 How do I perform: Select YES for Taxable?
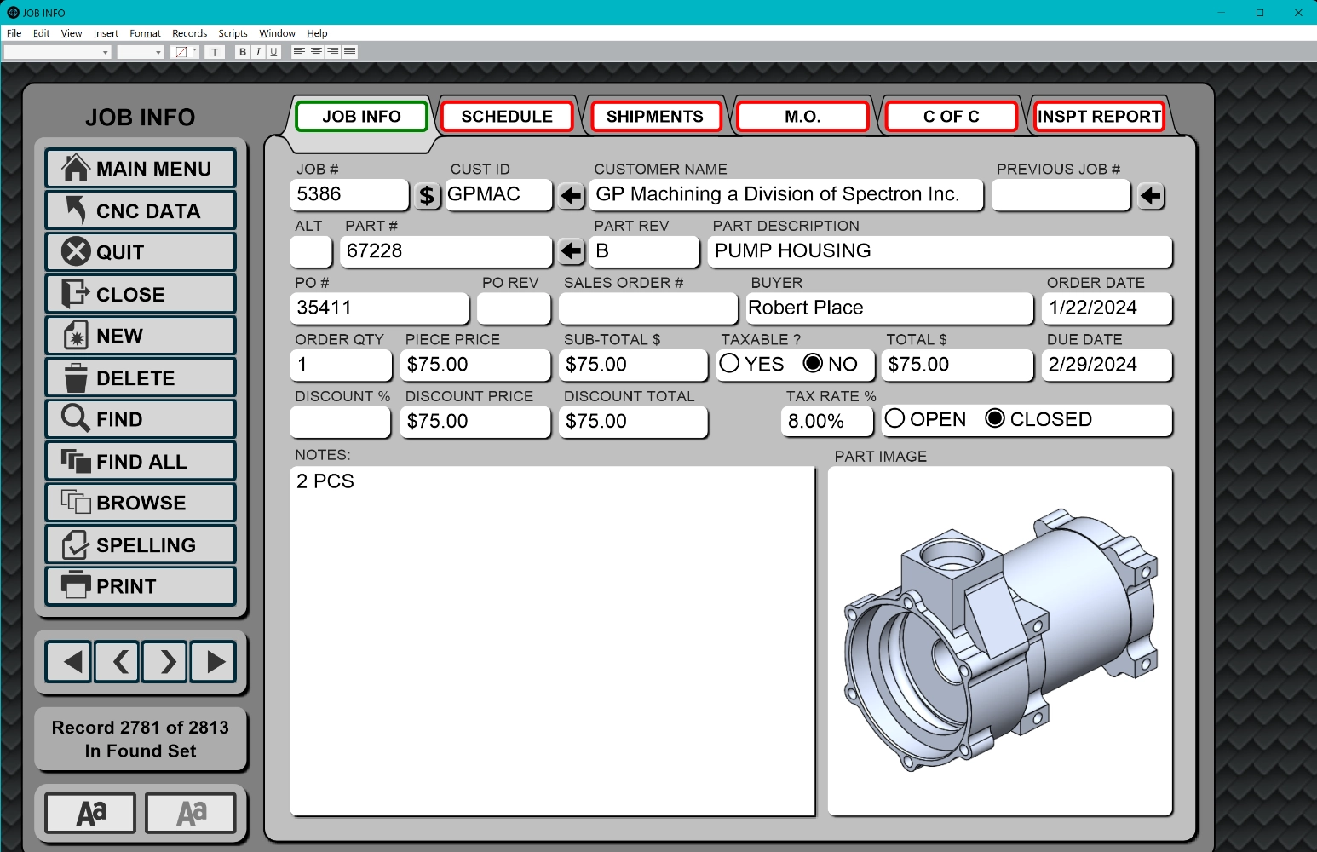pyautogui.click(x=730, y=364)
